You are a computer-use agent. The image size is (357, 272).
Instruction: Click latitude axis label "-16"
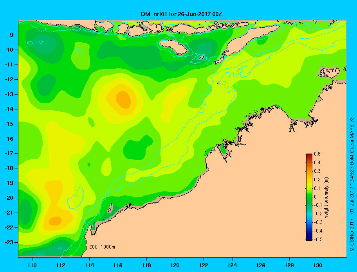(x=10, y=139)
